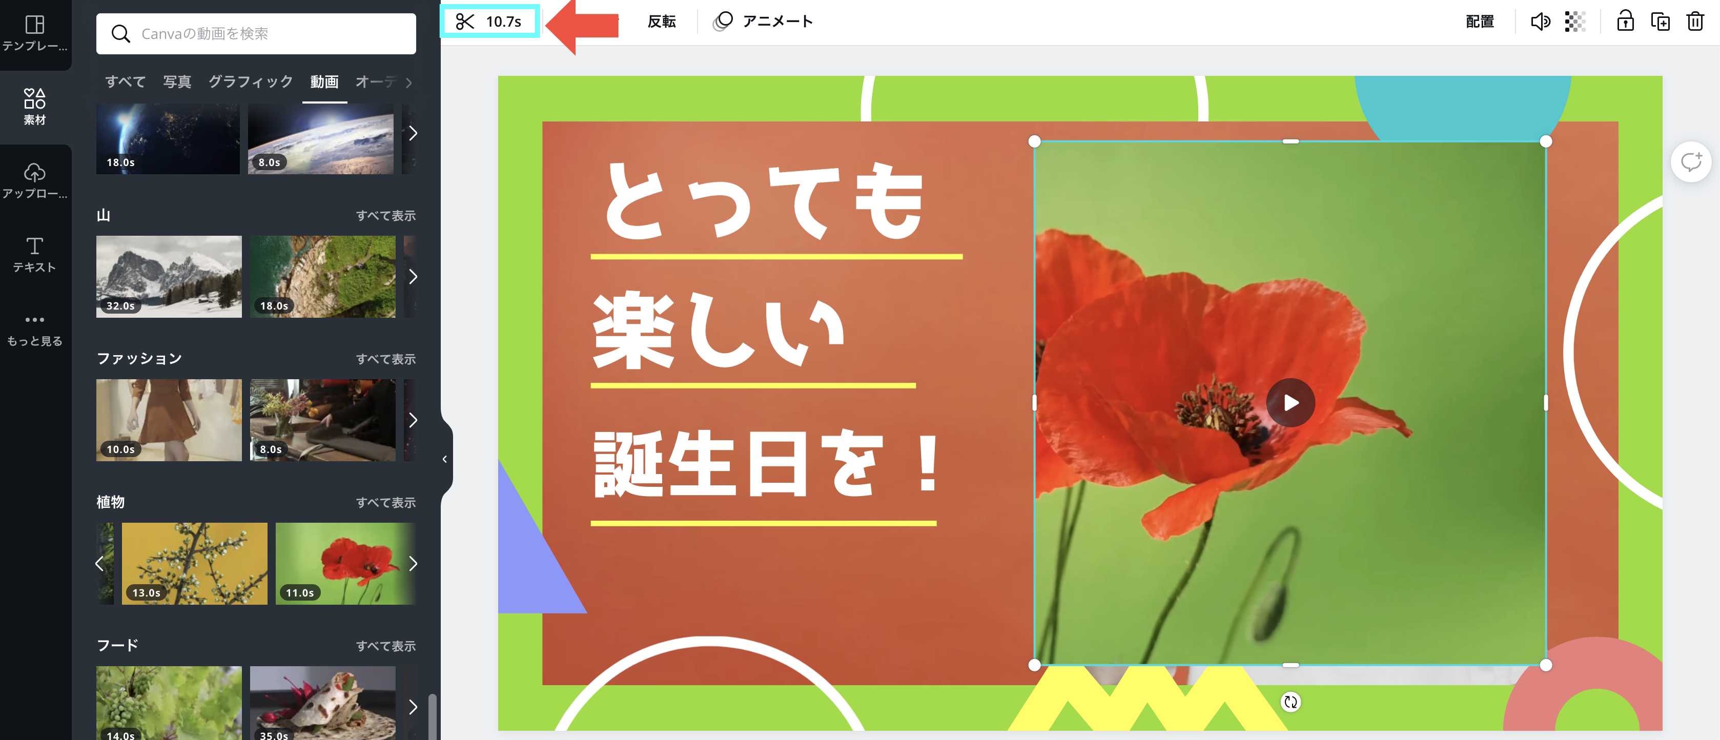Select the 14.0s green grapes video
Image resolution: width=1720 pixels, height=740 pixels.
point(169,703)
